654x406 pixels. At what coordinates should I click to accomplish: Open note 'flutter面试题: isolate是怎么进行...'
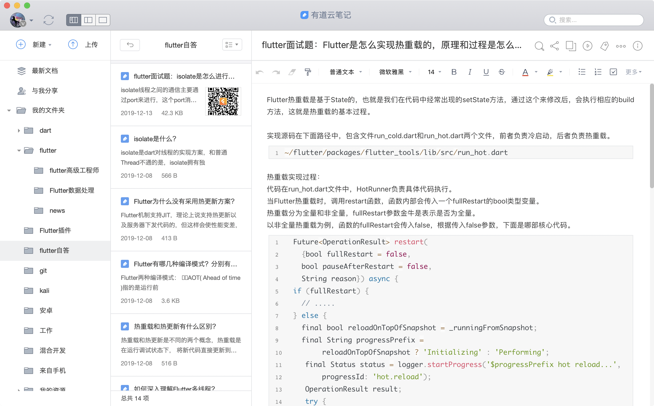coord(181,95)
